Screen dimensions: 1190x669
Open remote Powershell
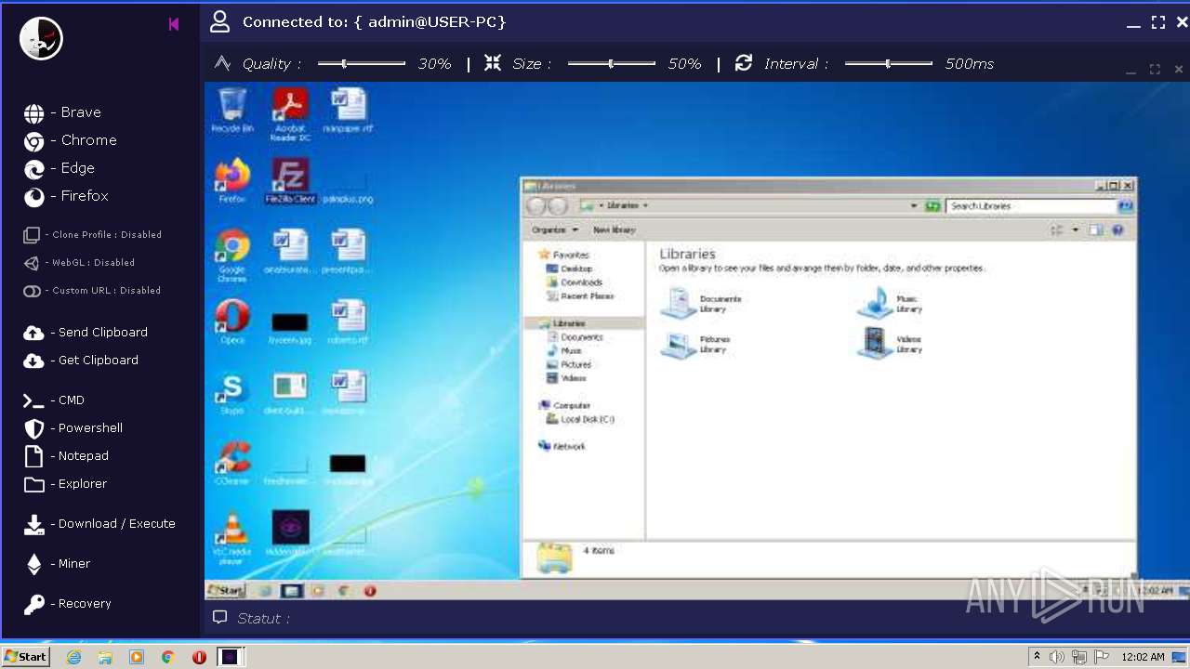73,428
